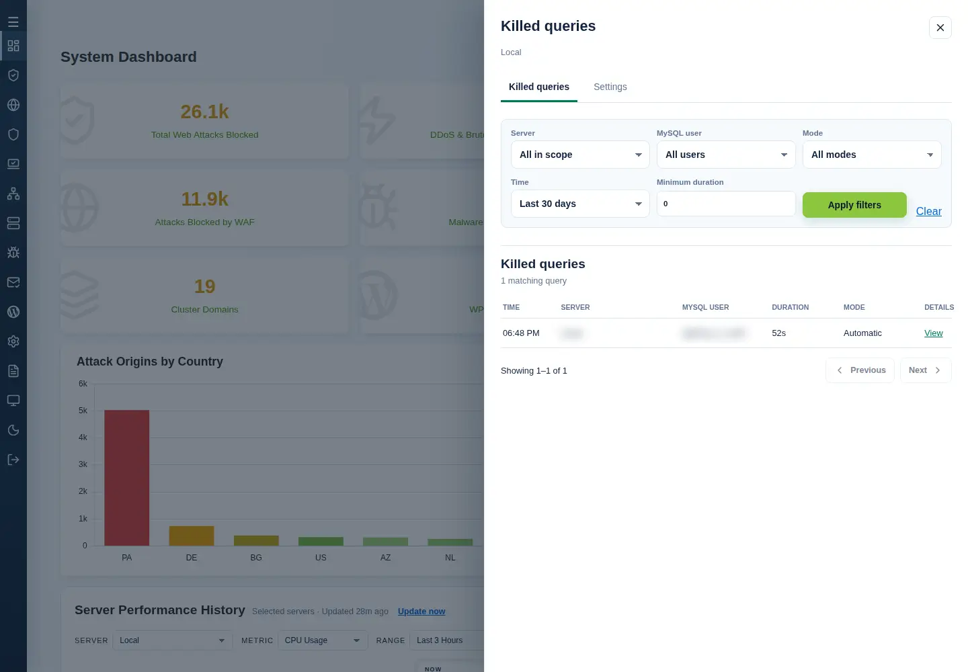Image resolution: width=968 pixels, height=672 pixels.
Task: Click the 'Total Web Attacks Blocked' card
Action: coord(204,121)
